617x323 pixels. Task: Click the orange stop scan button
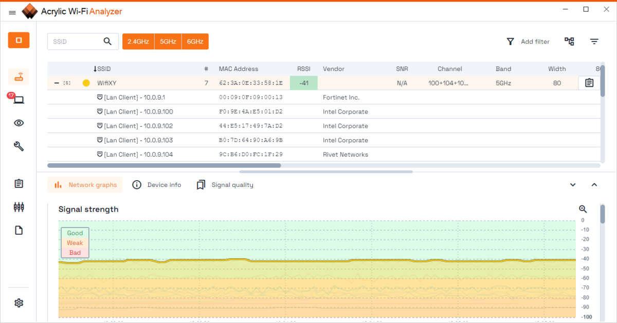click(x=19, y=40)
